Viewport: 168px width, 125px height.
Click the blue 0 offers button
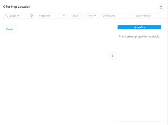[x=139, y=27]
